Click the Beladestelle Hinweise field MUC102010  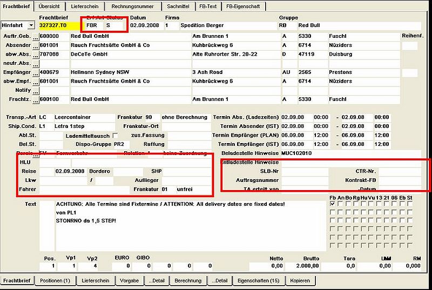click(x=351, y=153)
